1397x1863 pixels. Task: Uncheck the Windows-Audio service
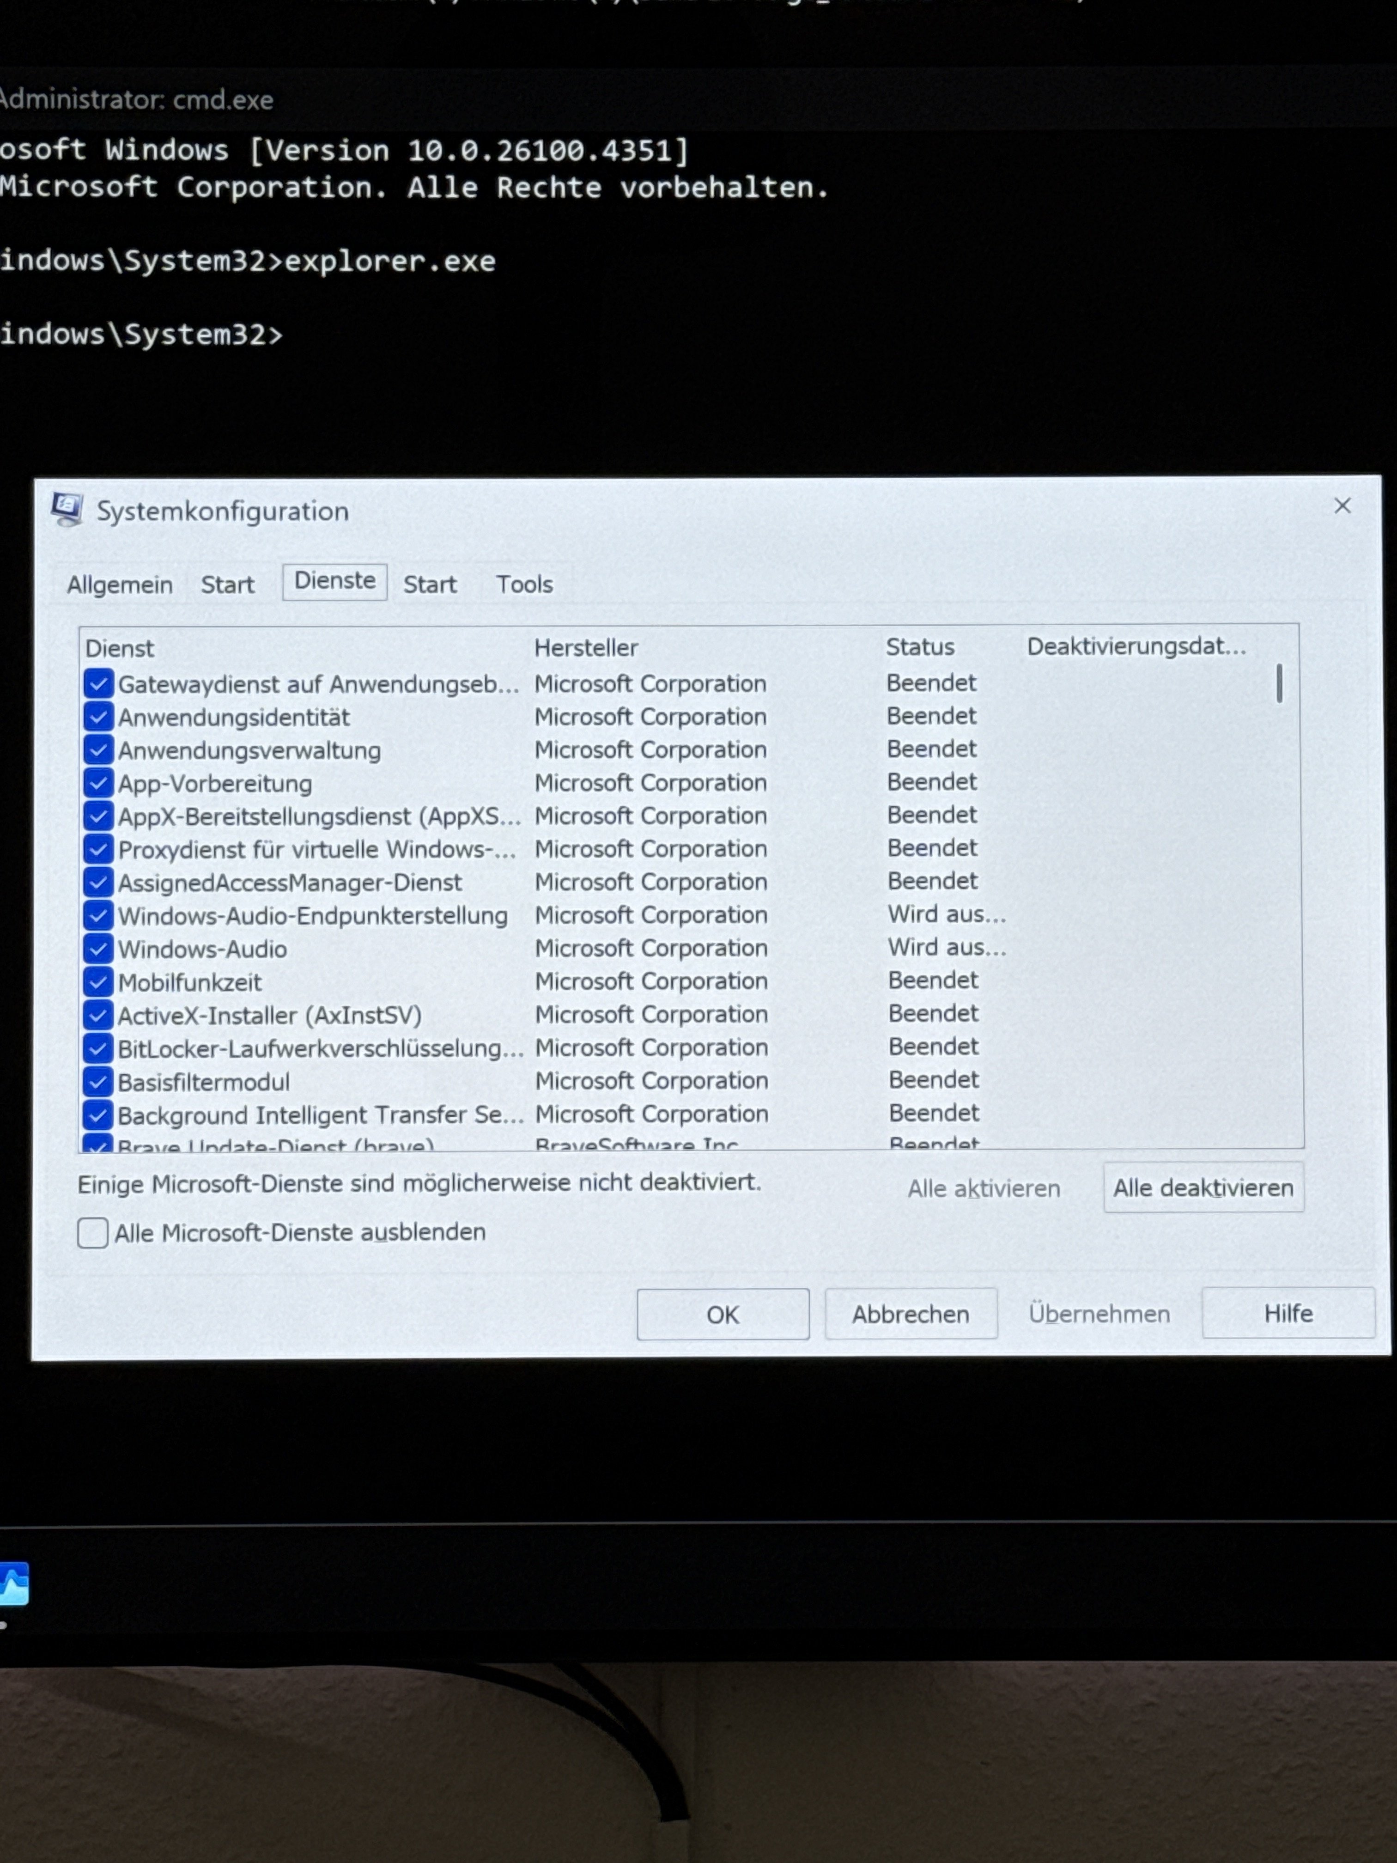tap(98, 949)
